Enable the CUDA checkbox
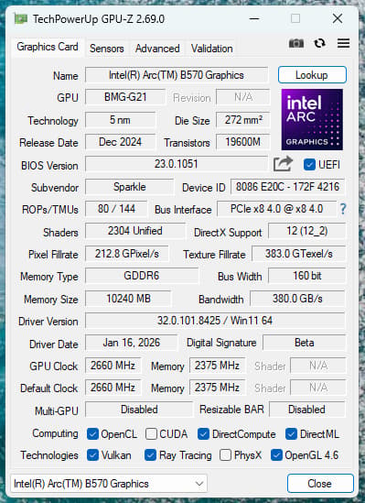365x503 pixels. coord(151,434)
